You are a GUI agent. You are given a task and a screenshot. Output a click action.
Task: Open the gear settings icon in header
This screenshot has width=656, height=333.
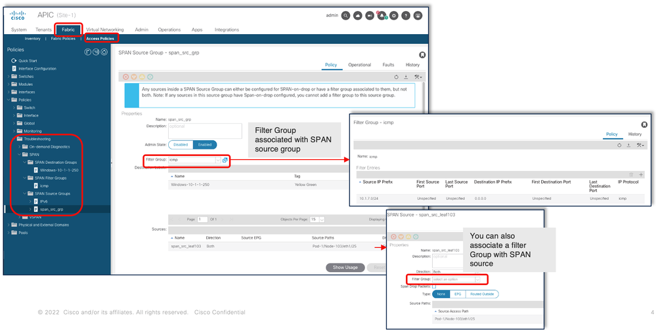coord(394,16)
